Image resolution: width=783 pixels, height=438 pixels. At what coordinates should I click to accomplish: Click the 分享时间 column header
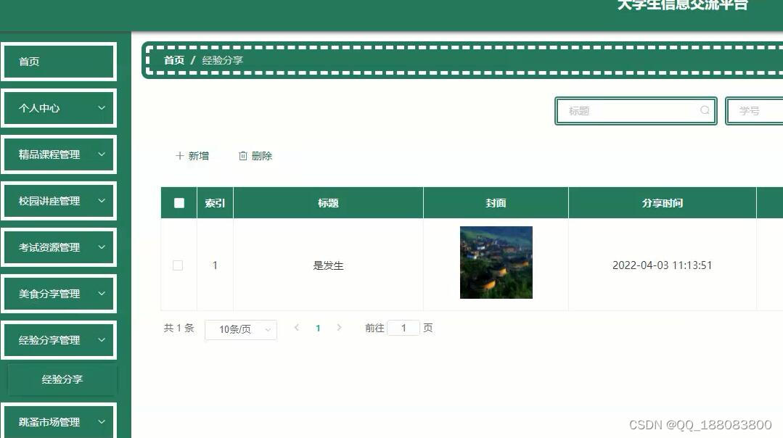[662, 203]
